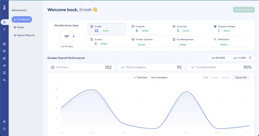This screenshot has height=136, width=259.
Task: Open the users icon in left rail
Action: (4, 29)
